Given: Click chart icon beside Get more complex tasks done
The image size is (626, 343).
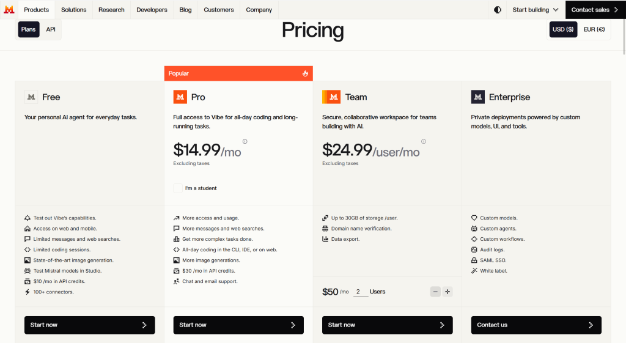Looking at the screenshot, I should coord(177,239).
